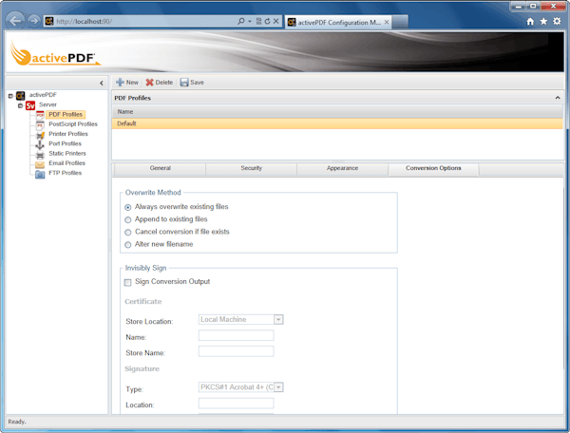Open the signature Type dropdown
The width and height of the screenshot is (570, 433).
click(278, 387)
